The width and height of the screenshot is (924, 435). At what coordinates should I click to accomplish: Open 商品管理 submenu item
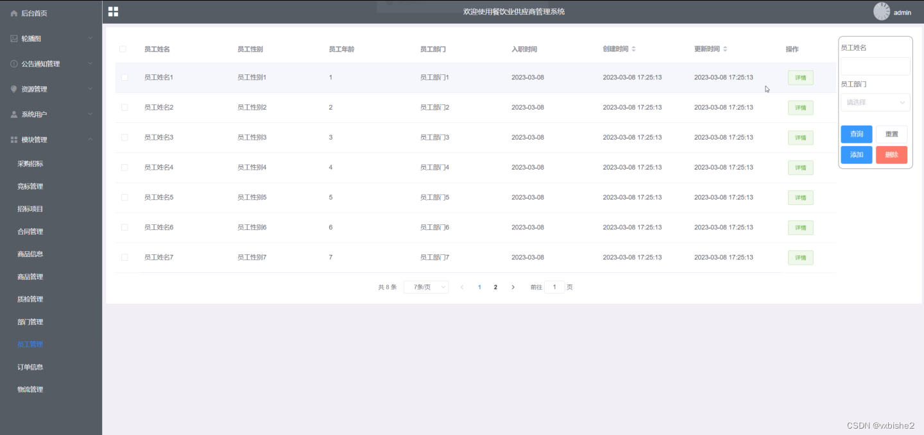[x=30, y=277]
